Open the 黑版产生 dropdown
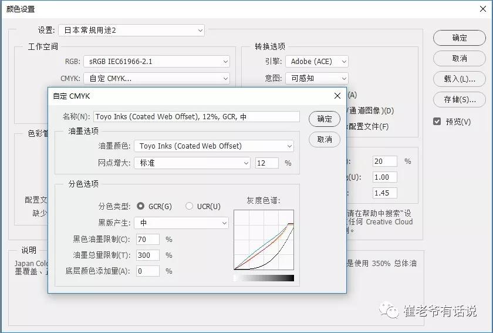493x333 pixels. point(181,223)
